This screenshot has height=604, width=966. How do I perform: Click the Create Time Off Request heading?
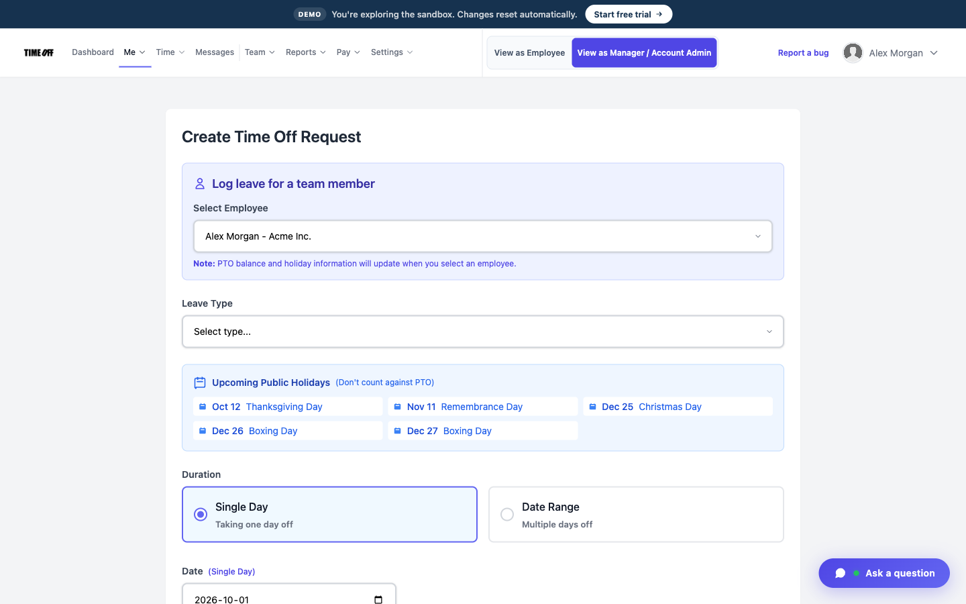pyautogui.click(x=271, y=137)
